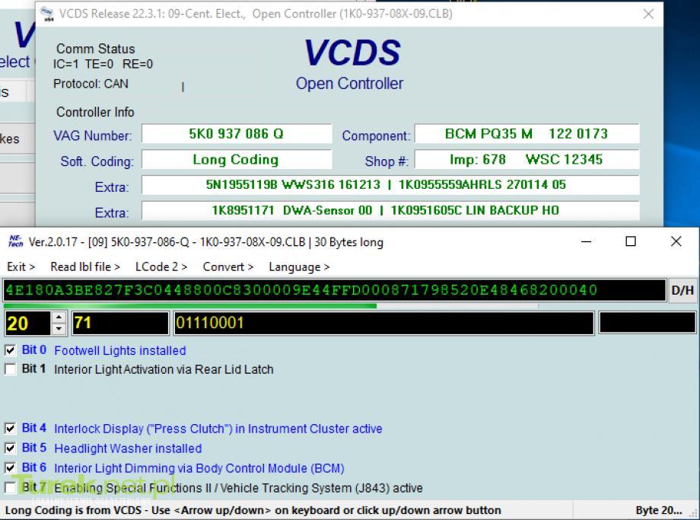
Task: Open the LCode 2 menu
Action: (x=161, y=267)
